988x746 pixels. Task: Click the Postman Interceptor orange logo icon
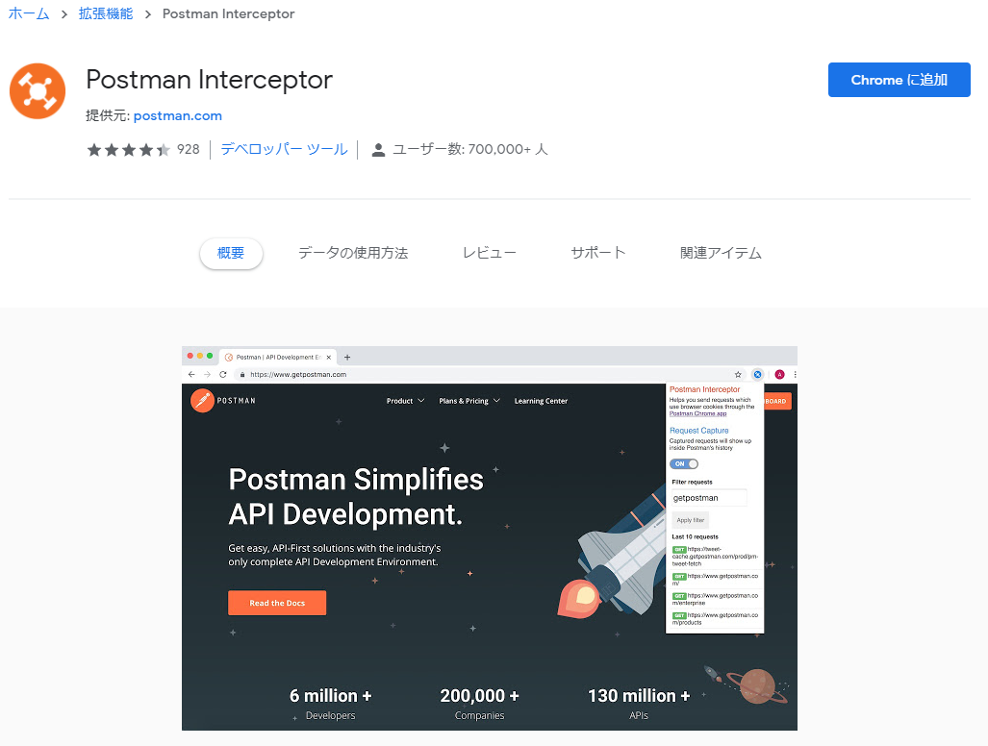pos(38,91)
